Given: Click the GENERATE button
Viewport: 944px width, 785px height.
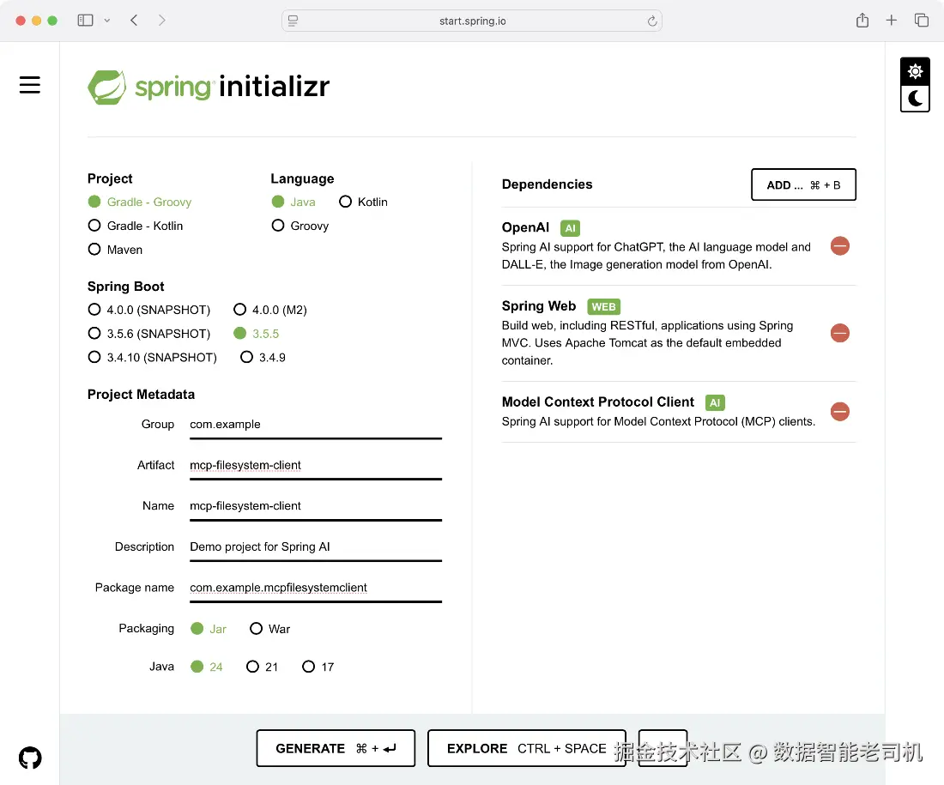Looking at the screenshot, I should [336, 748].
